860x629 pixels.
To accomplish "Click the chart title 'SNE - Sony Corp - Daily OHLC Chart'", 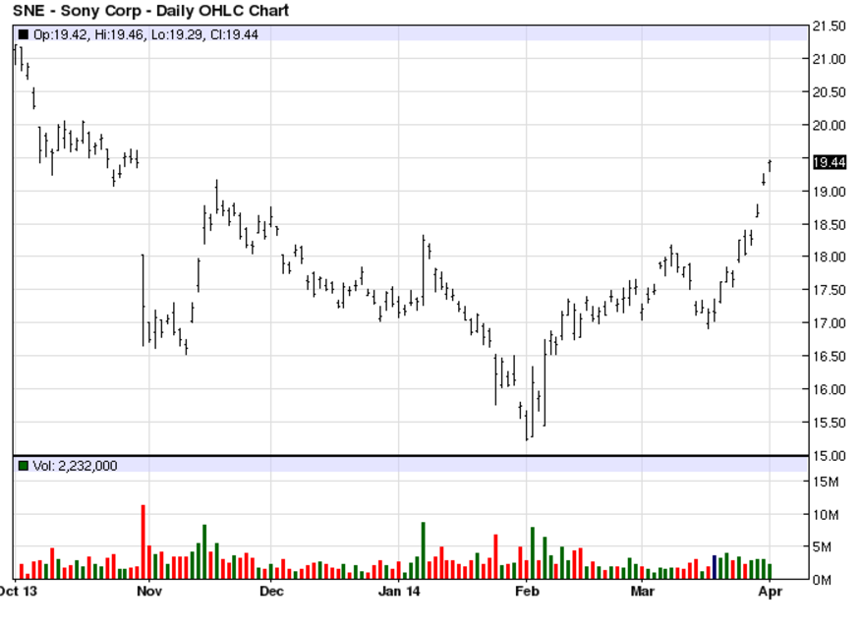I will click(150, 11).
